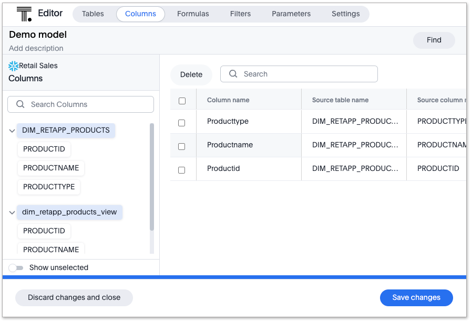The width and height of the screenshot is (472, 323).
Task: Check the Productname row checkbox
Action: (x=182, y=146)
